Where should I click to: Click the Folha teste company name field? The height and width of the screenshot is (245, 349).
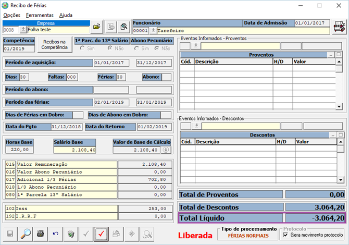click(58, 30)
